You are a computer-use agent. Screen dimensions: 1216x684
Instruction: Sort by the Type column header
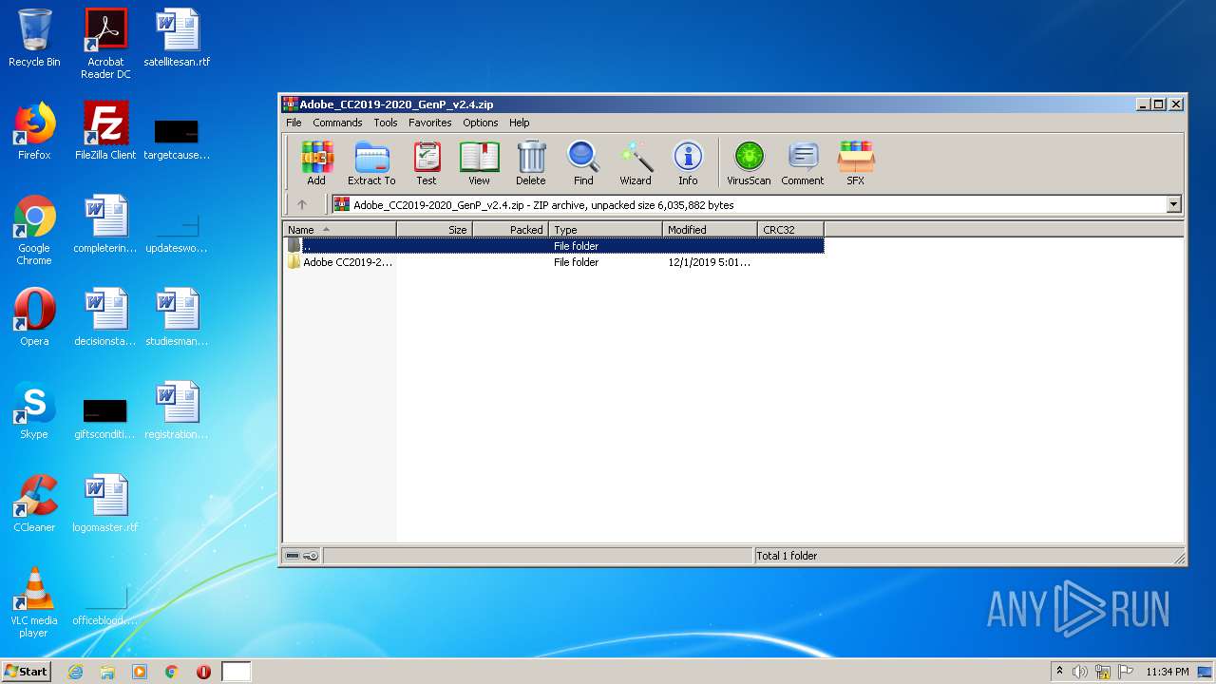tap(605, 229)
